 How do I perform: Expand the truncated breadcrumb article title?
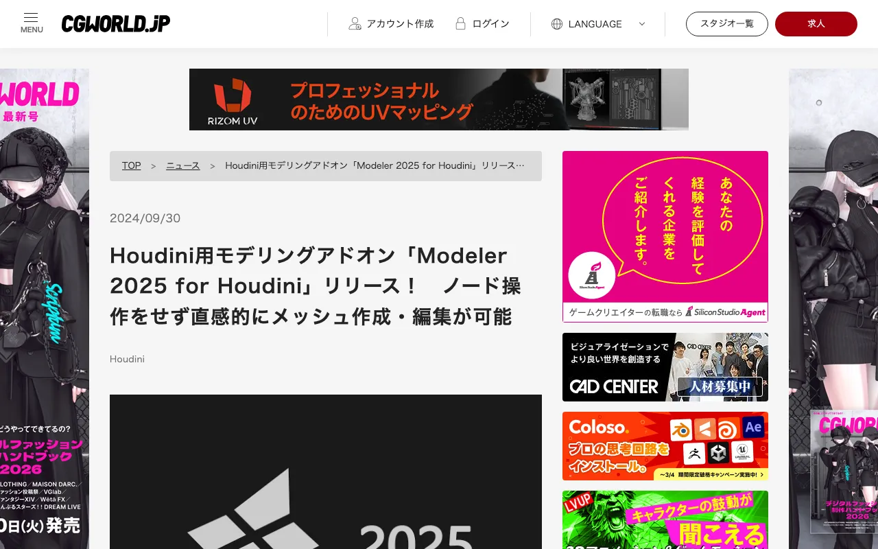(x=375, y=165)
